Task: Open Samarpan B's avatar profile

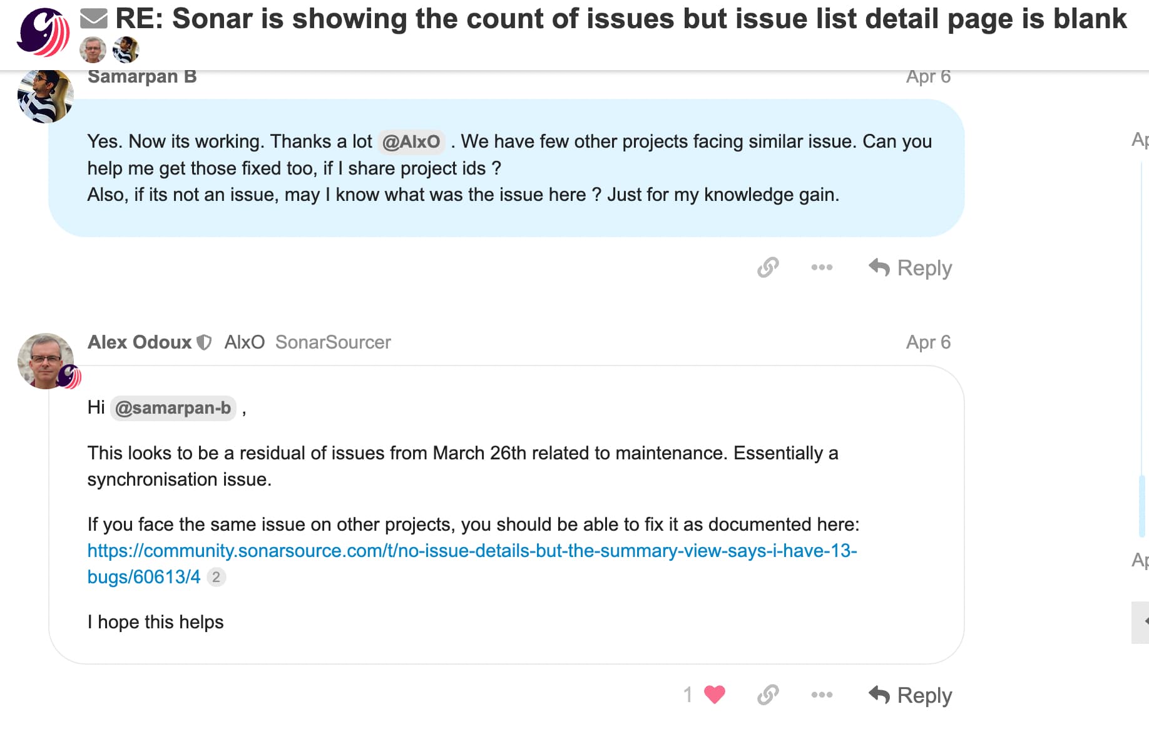Action: tap(45, 96)
